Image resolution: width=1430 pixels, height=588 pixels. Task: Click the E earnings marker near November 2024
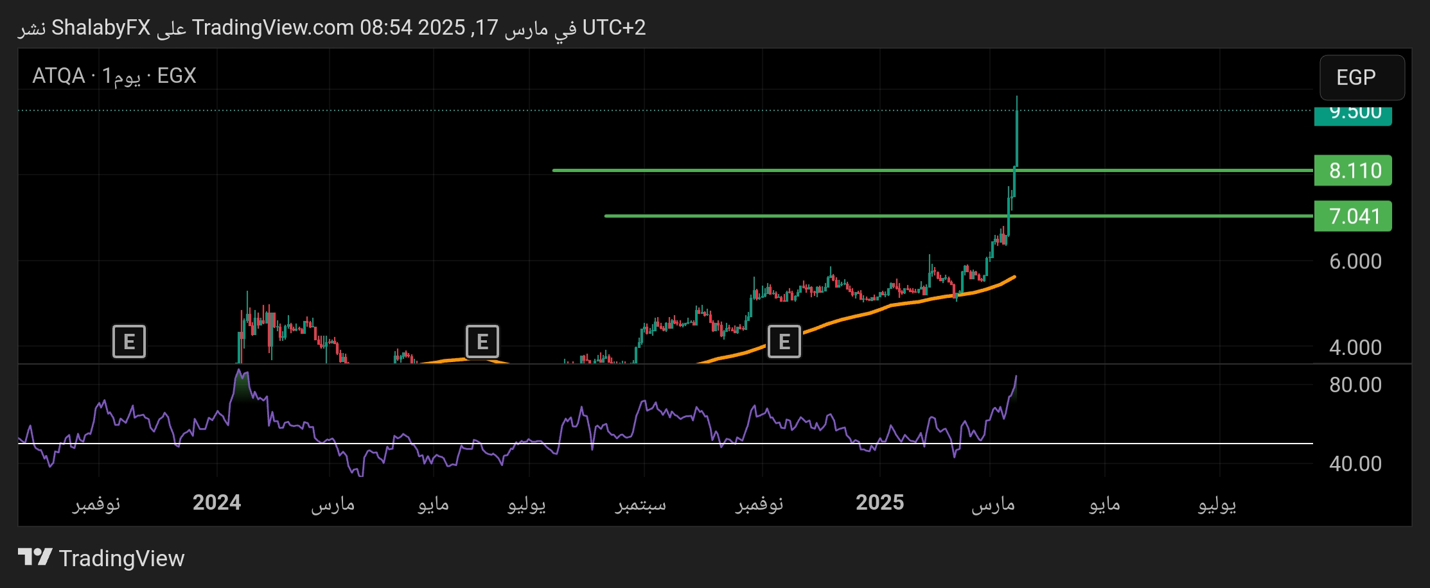tap(784, 341)
